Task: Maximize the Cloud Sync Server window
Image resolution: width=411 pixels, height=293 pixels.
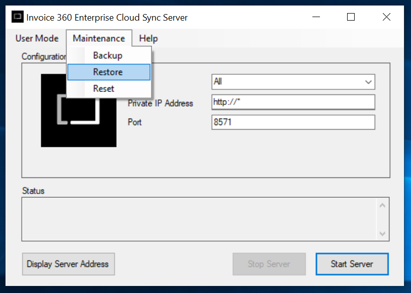Action: (x=351, y=17)
